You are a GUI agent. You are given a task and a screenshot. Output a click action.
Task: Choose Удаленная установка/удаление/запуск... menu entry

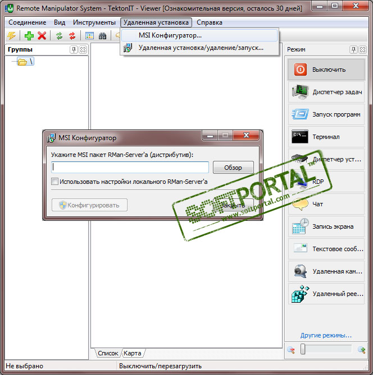tap(199, 48)
